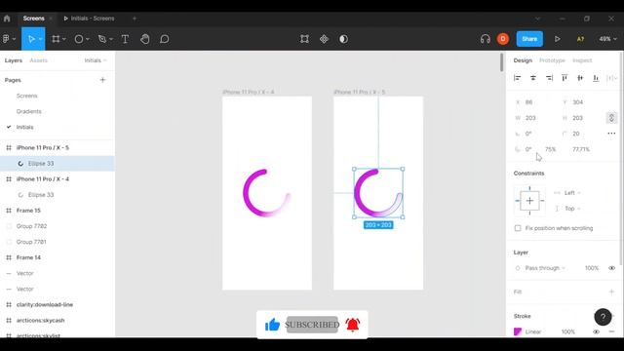Switch to Initials - Screens tab
Viewport: 624px width, 351px height.
coord(89,19)
